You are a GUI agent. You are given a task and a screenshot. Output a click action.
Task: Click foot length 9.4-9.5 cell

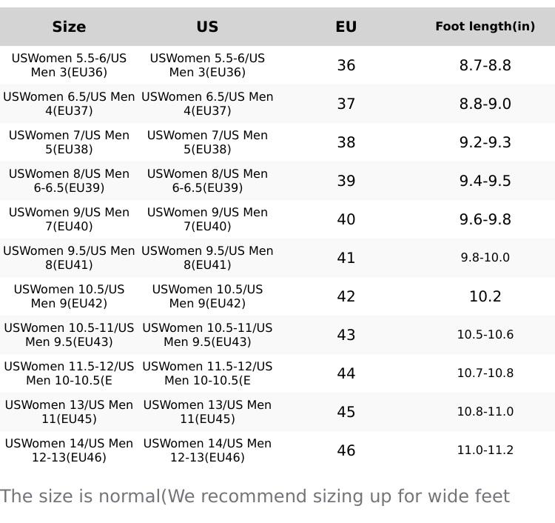pyautogui.click(x=485, y=181)
